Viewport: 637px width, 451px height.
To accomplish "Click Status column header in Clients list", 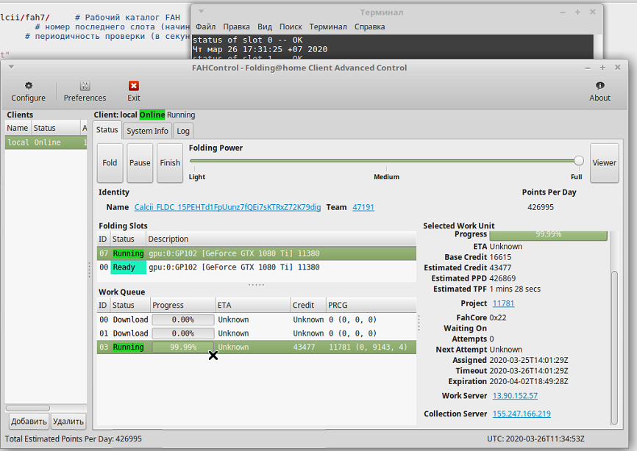I will click(x=56, y=128).
